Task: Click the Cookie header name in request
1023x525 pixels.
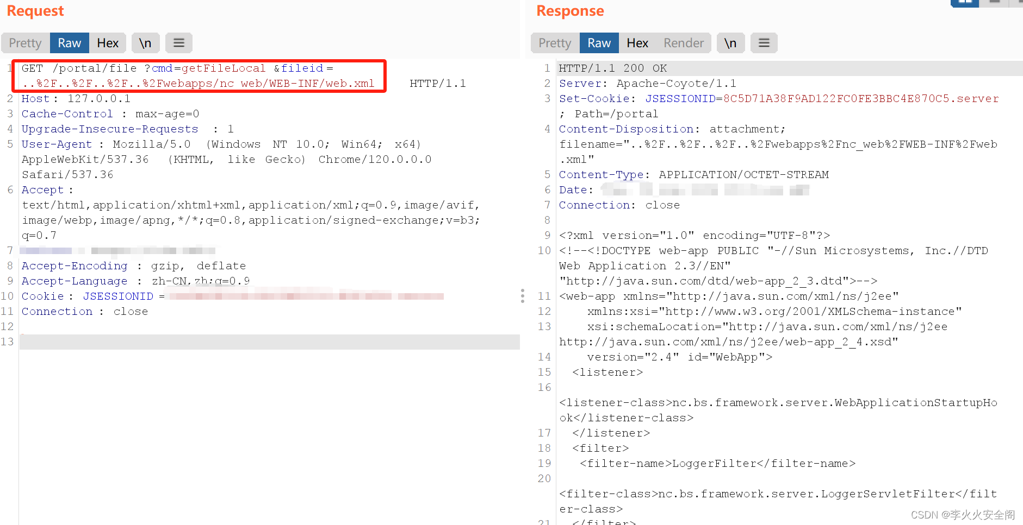Action: (42, 296)
